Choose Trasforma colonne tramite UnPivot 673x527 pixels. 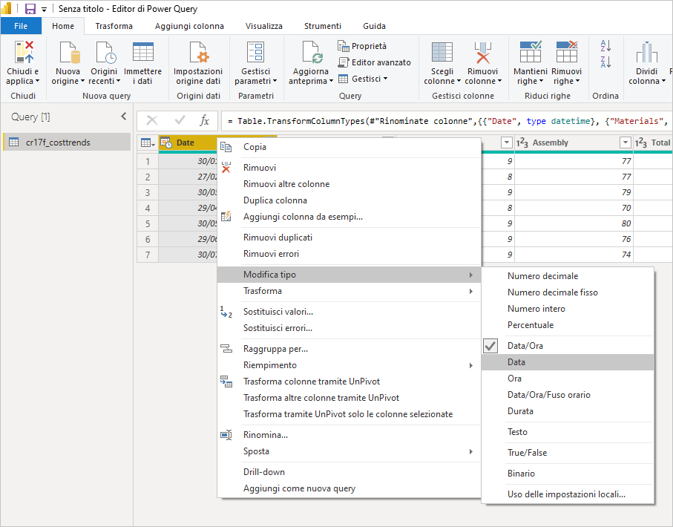coord(349,382)
